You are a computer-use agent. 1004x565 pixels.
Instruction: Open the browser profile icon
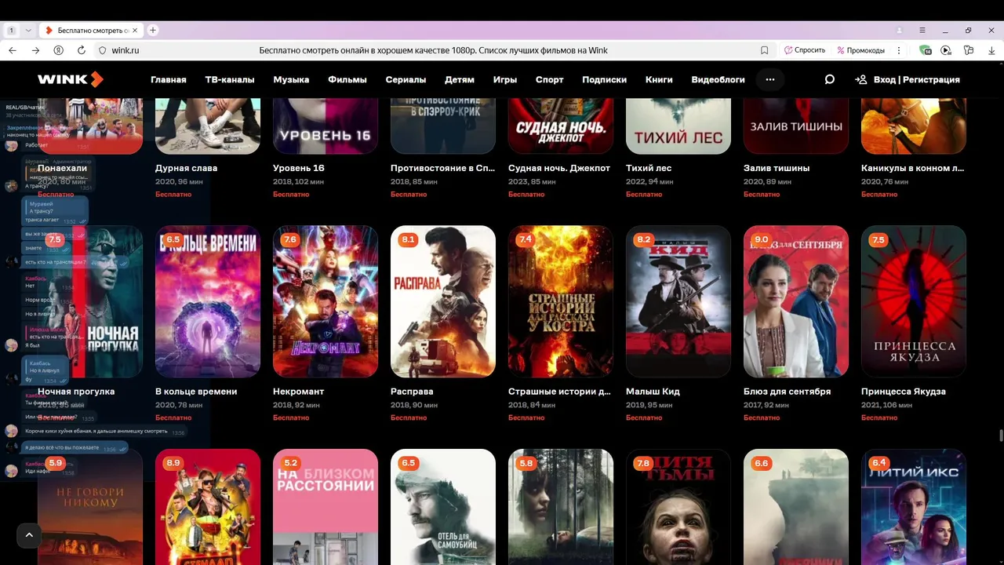pyautogui.click(x=899, y=30)
